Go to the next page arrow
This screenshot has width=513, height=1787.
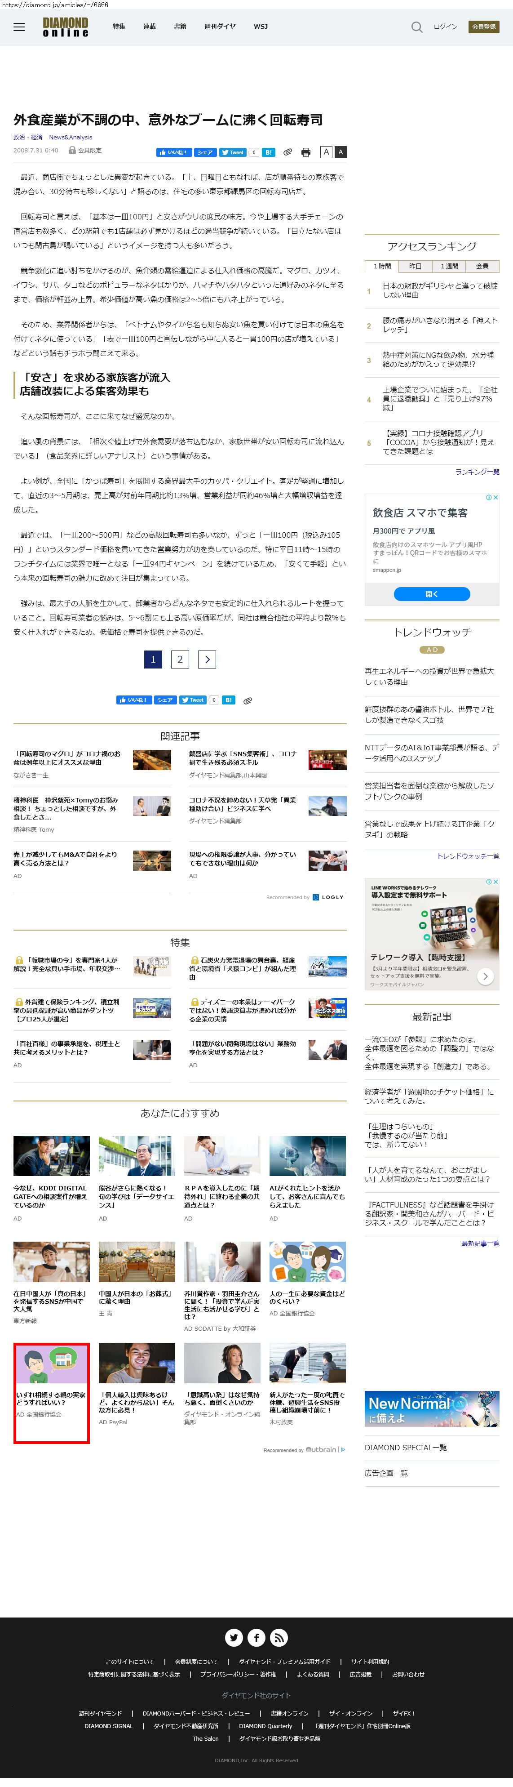207,659
